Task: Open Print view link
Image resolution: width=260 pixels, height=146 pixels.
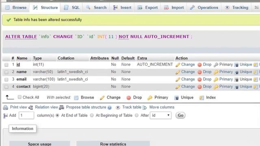Action: pyautogui.click(x=18, y=107)
